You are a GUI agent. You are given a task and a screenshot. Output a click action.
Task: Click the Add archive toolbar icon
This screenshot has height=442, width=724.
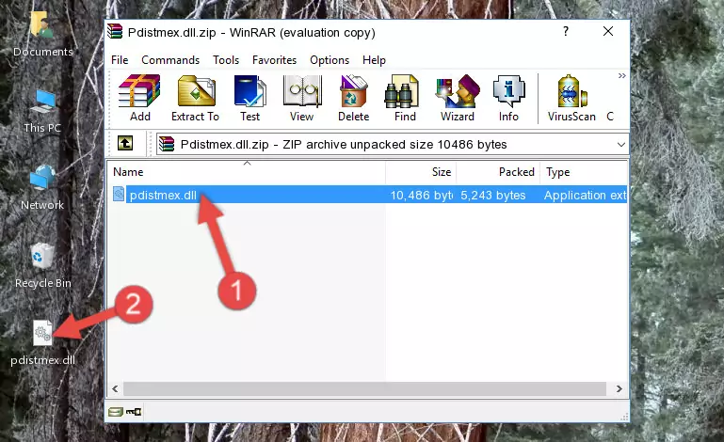[139, 98]
